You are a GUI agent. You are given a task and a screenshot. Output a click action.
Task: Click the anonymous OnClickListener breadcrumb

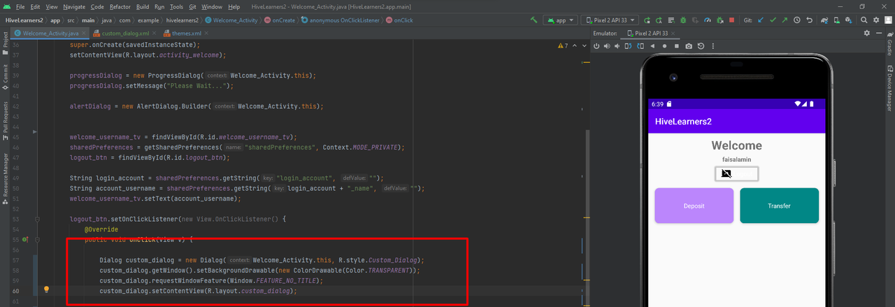coord(341,20)
